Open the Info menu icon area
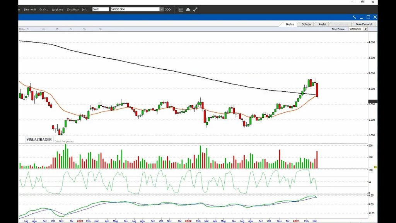Viewport: 396px width, 223px height. tap(84, 9)
